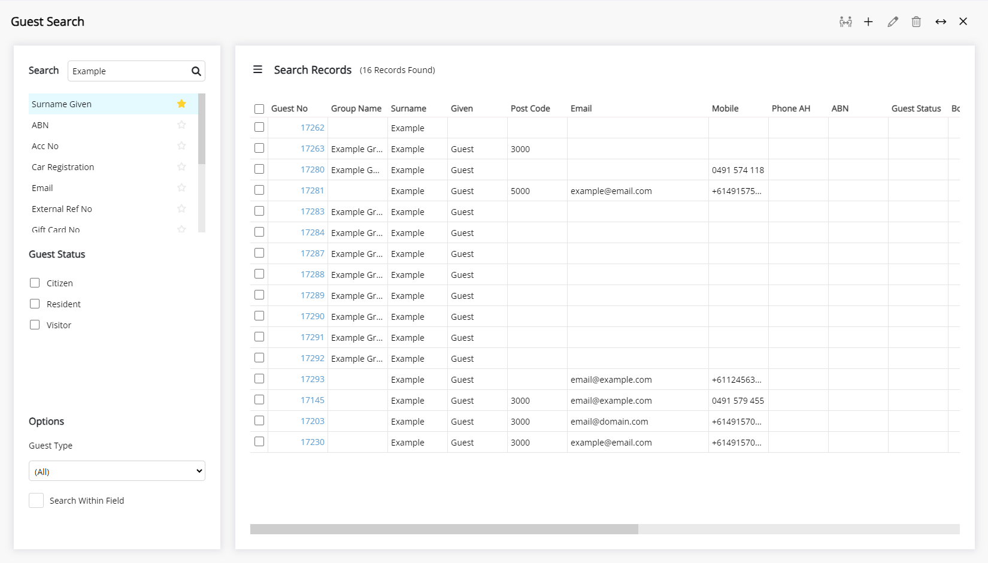Favorite the Email search field star
This screenshot has width=988, height=563.
(x=181, y=187)
